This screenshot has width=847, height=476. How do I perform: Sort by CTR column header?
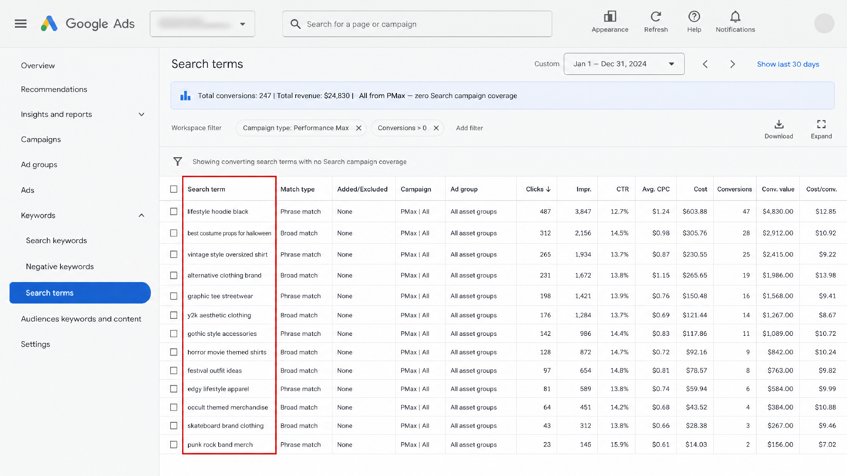point(623,189)
